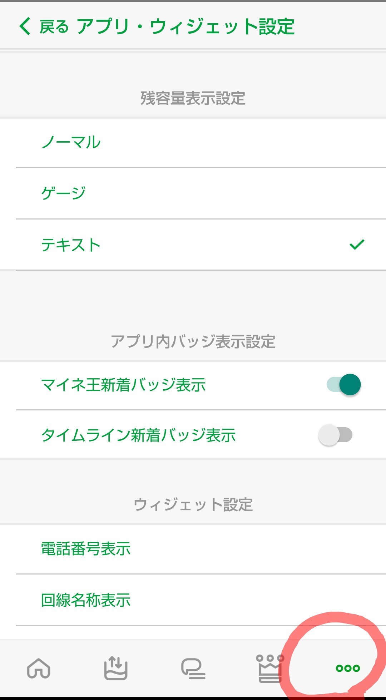Tap the 戻る back text

coord(54,27)
